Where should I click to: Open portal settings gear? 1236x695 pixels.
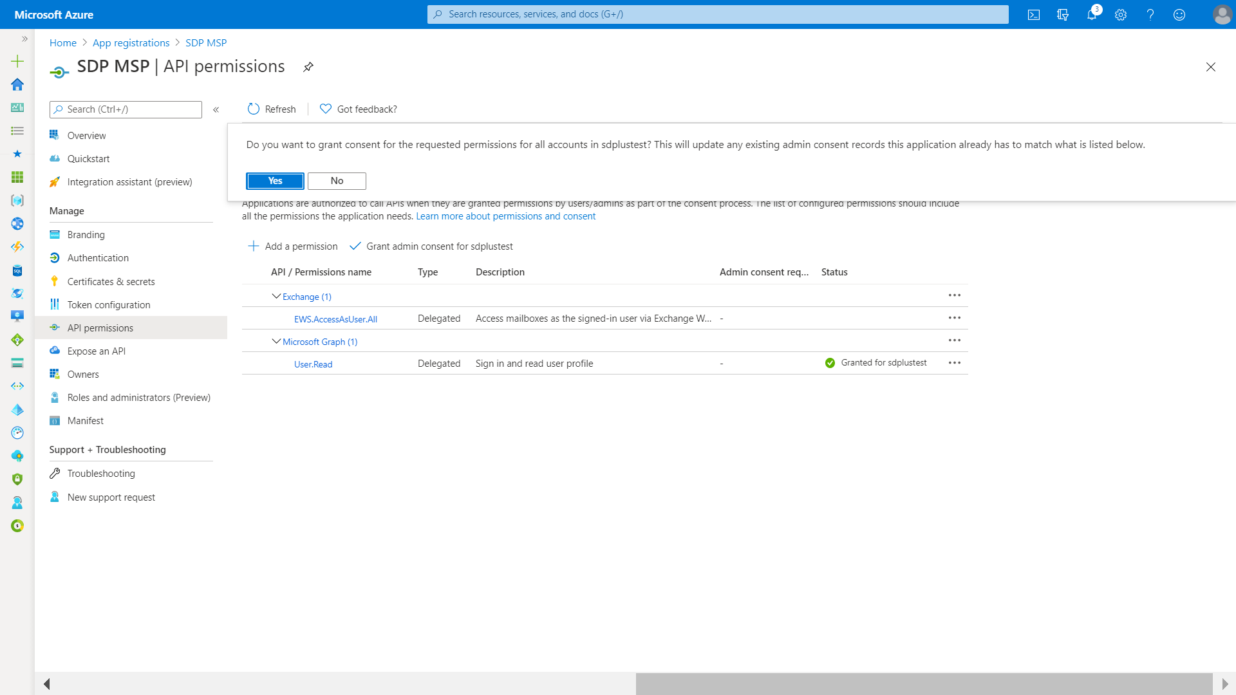pyautogui.click(x=1121, y=15)
